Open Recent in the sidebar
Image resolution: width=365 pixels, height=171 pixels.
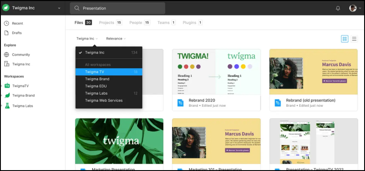click(17, 23)
